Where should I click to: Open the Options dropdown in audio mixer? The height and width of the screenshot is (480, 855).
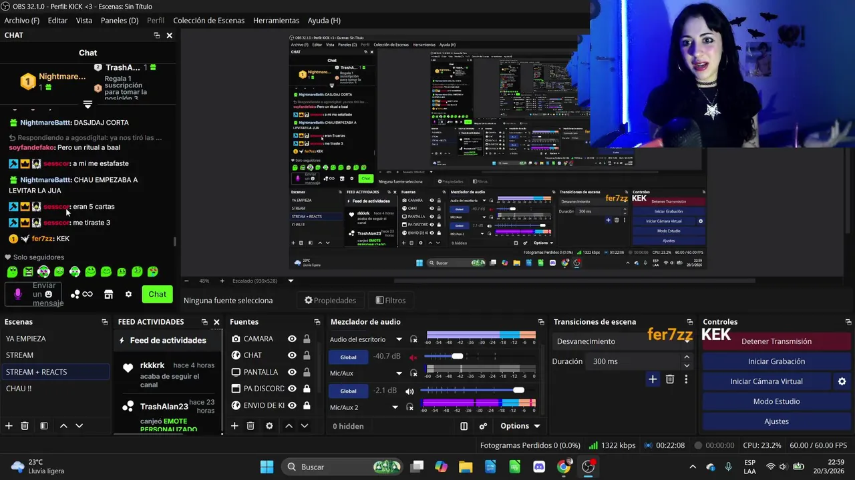tap(520, 426)
